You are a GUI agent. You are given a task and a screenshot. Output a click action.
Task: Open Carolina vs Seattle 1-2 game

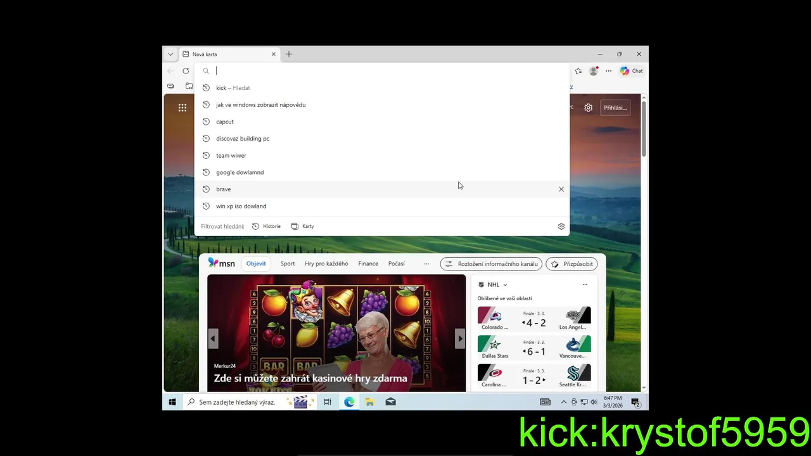click(534, 376)
